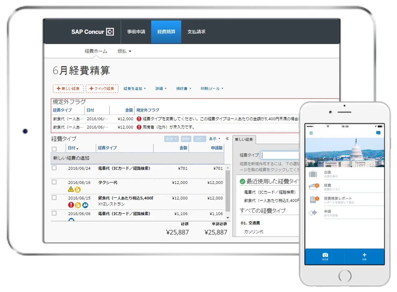Check the box for the 2016/06/24 expense
Image resolution: width=397 pixels, height=292 pixels.
54,168
